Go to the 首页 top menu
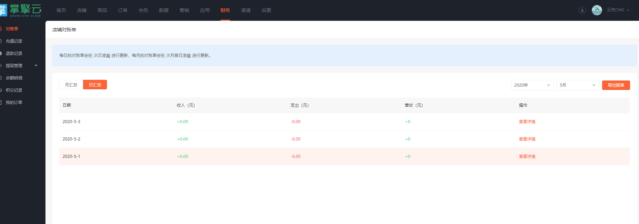 tap(61, 10)
